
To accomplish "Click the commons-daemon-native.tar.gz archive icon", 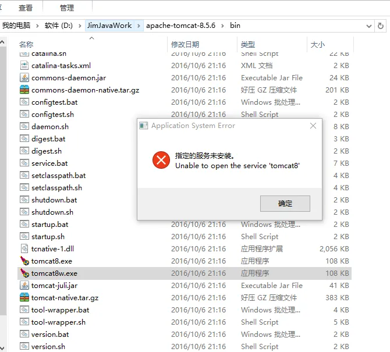I will click(x=24, y=90).
